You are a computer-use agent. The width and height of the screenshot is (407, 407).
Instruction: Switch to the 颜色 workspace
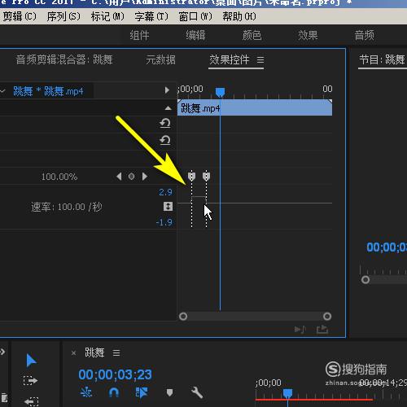coord(252,35)
